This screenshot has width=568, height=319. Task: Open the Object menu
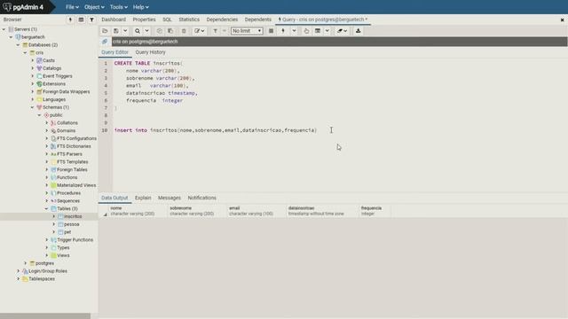(x=94, y=7)
